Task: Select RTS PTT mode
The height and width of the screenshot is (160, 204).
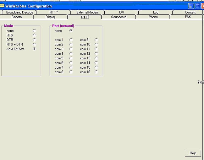Action: 34,35
